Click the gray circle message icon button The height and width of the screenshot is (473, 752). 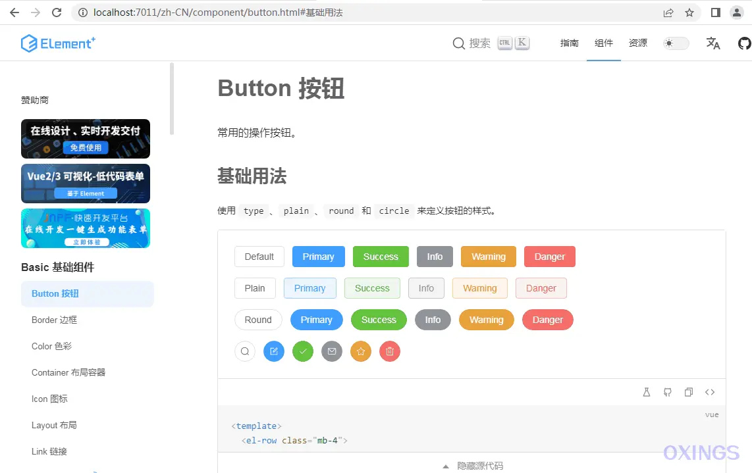332,351
